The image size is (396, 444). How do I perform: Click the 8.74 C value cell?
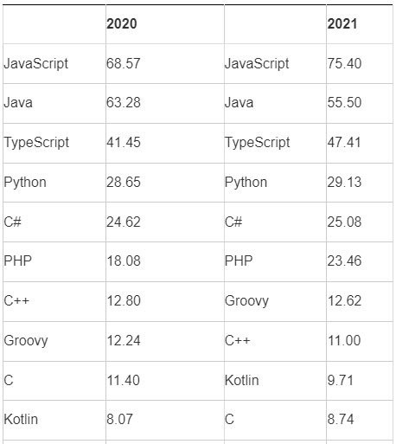click(x=360, y=421)
